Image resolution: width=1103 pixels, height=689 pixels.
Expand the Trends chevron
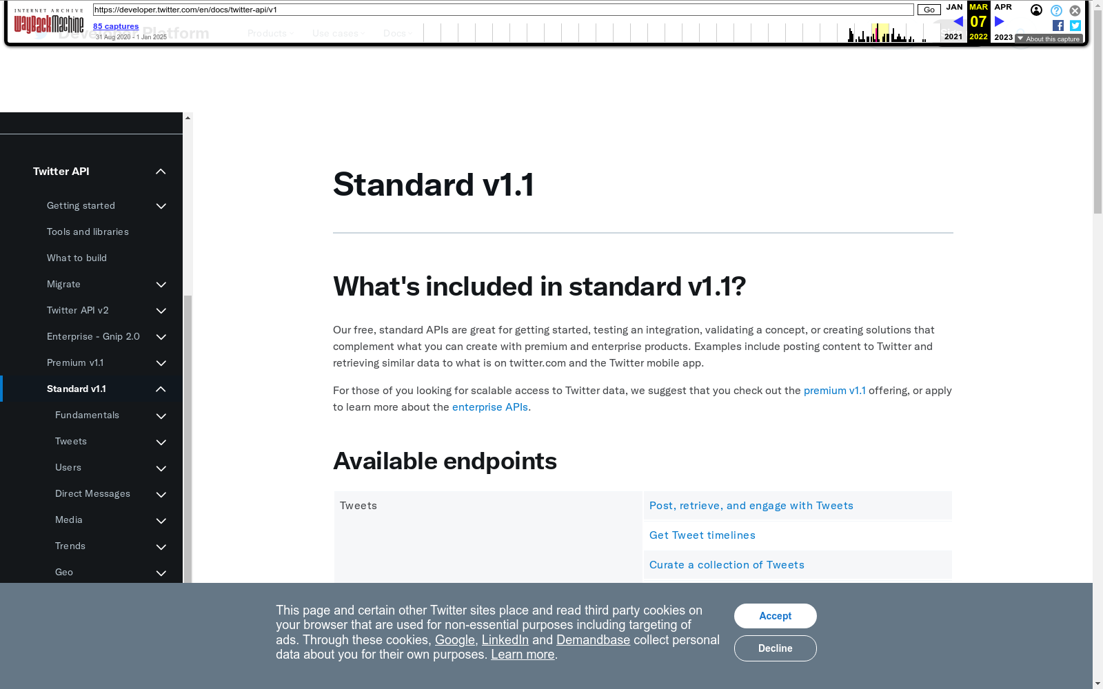point(161,546)
